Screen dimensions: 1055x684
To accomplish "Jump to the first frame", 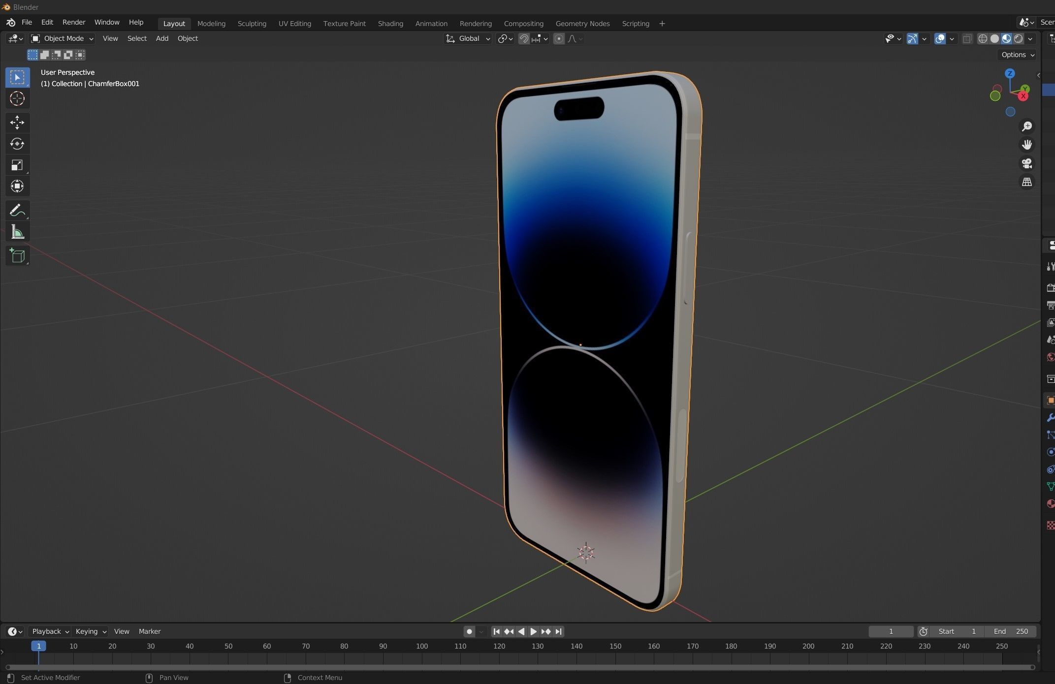I will coord(496,631).
